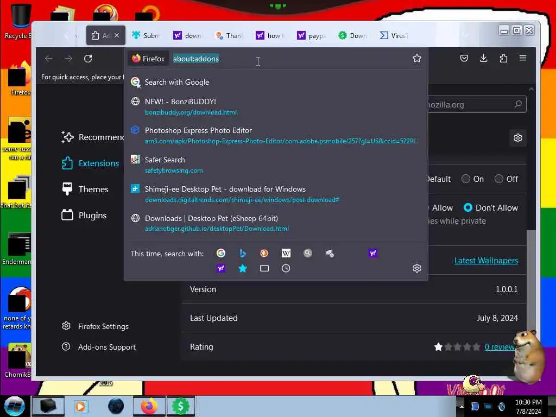The width and height of the screenshot is (556, 417).
Task: Open the 0 reviews link
Action: point(500,347)
